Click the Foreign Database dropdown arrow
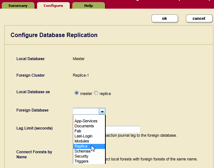 coord(102,112)
